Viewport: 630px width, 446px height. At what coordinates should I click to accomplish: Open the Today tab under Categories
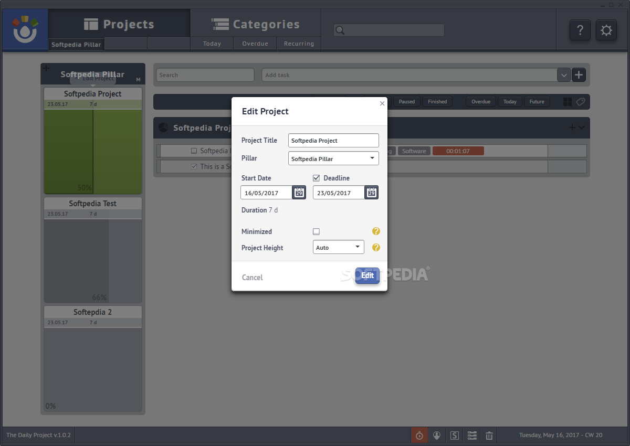(x=212, y=44)
